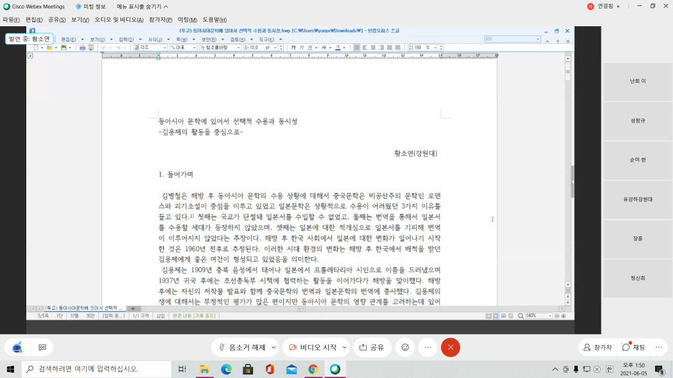Click 삽입 insert mode in status bar
673x378 pixels.
(160, 316)
